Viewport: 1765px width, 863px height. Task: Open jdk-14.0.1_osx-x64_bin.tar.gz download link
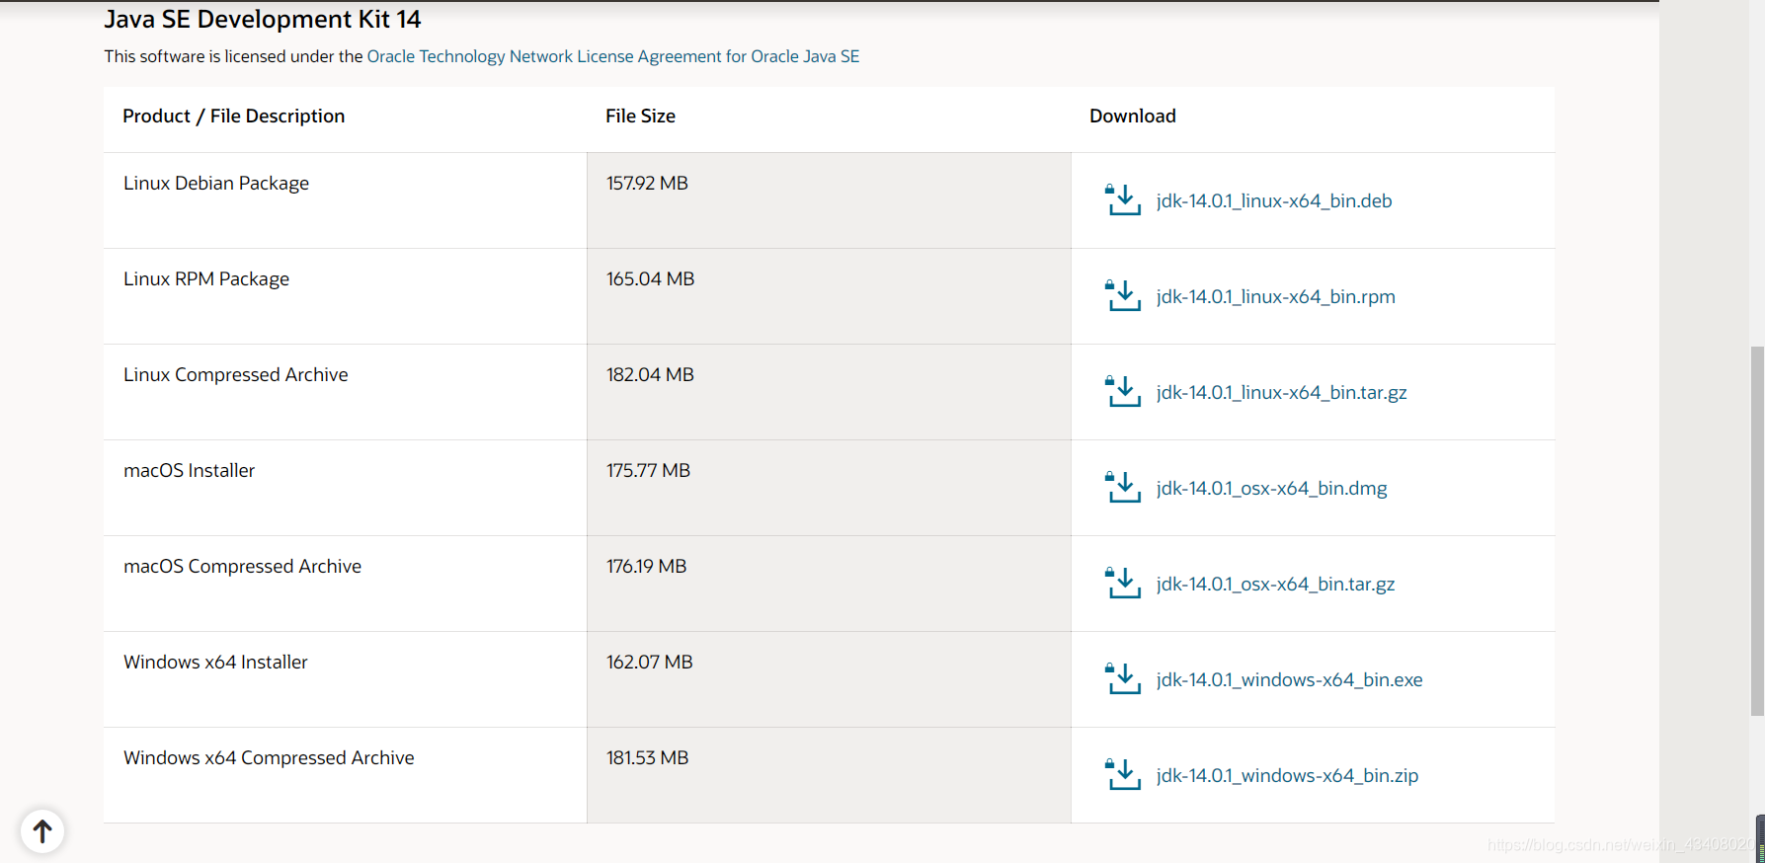[1276, 584]
